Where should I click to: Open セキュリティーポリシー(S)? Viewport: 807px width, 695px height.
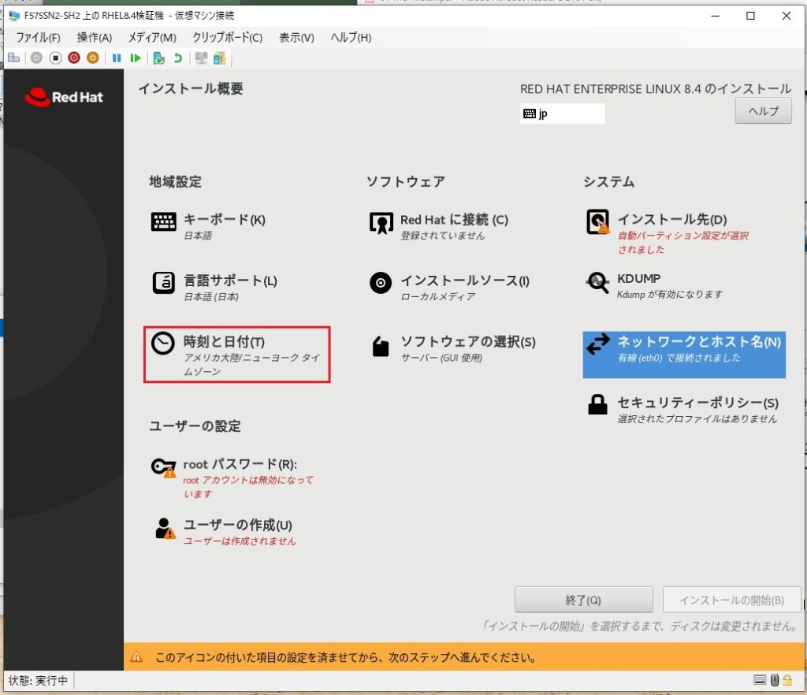tap(682, 410)
